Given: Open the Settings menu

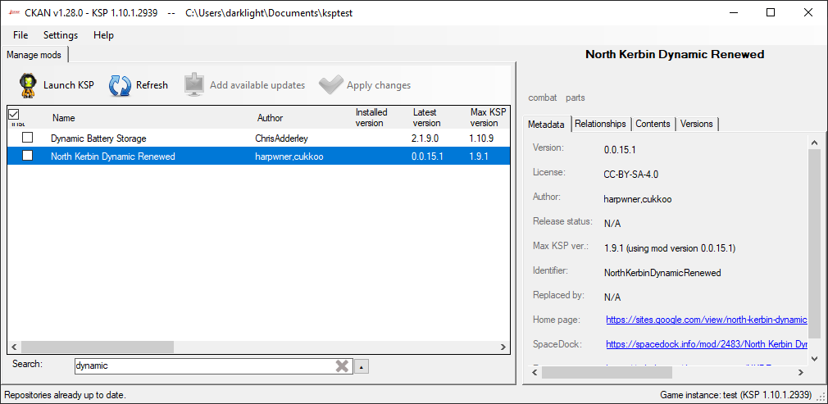Looking at the screenshot, I should pos(61,35).
